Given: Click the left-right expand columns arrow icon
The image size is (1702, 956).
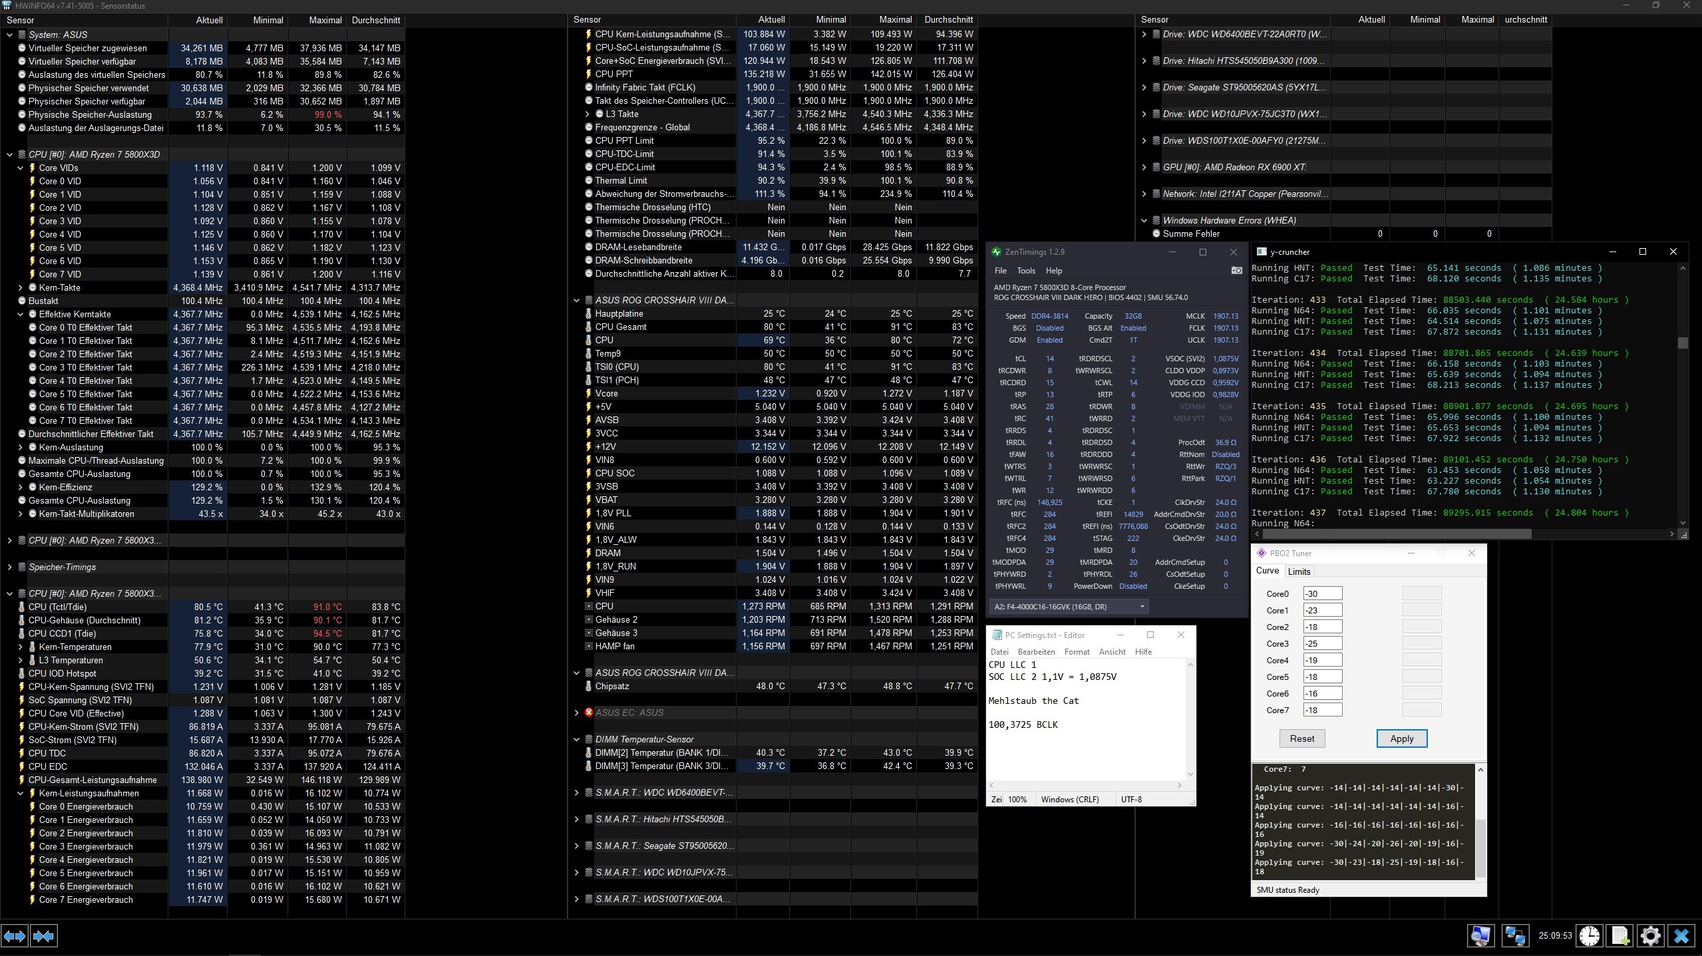Looking at the screenshot, I should 15,936.
